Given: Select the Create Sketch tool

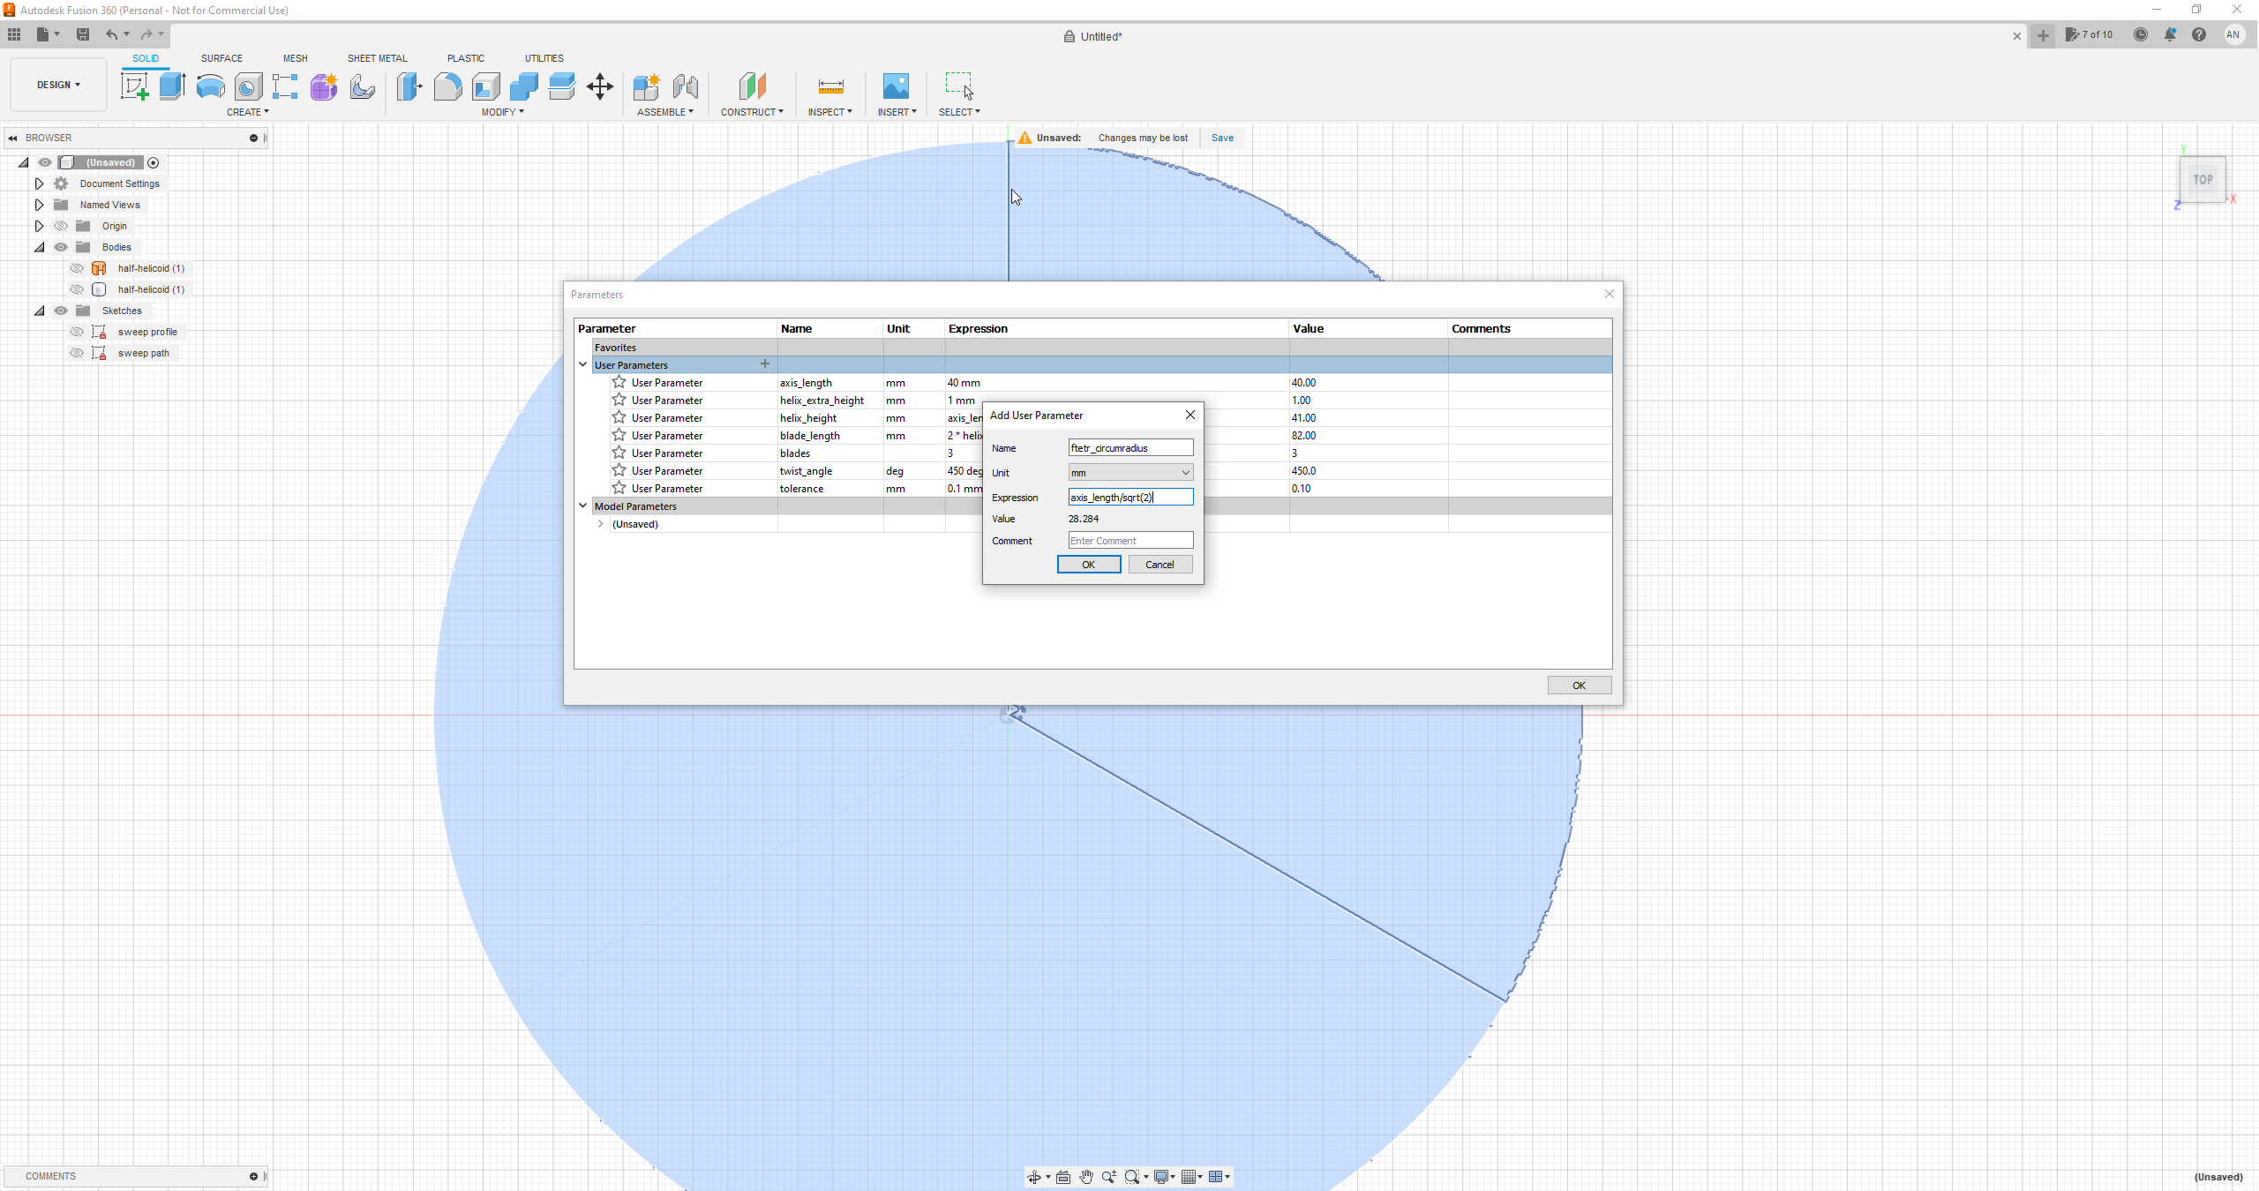Looking at the screenshot, I should point(134,86).
